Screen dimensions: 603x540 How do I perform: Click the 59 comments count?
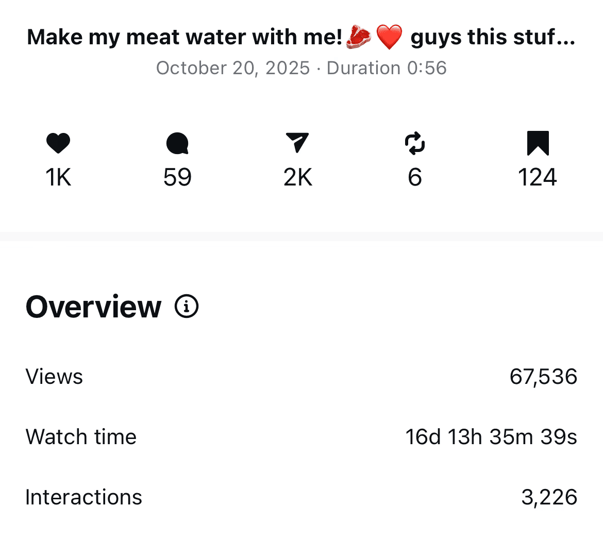177,178
